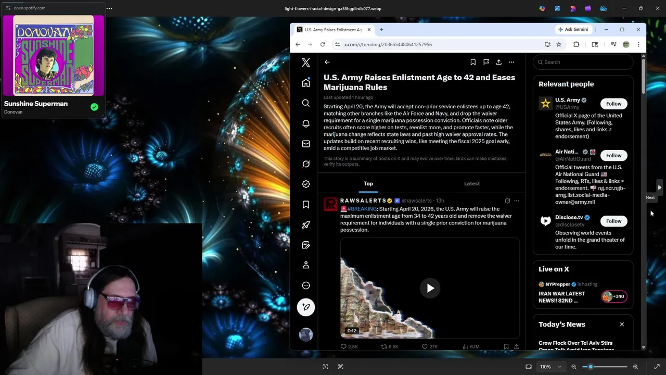666x375 pixels.
Task: Share the RAWSALERTS post
Action: tap(517, 346)
